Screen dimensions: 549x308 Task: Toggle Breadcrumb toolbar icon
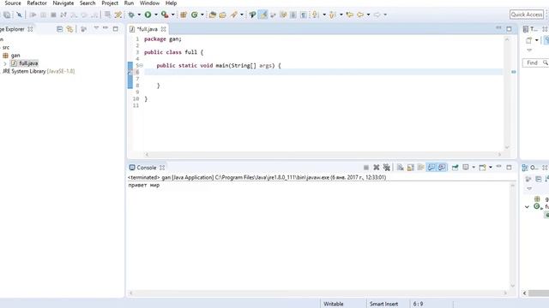252,15
